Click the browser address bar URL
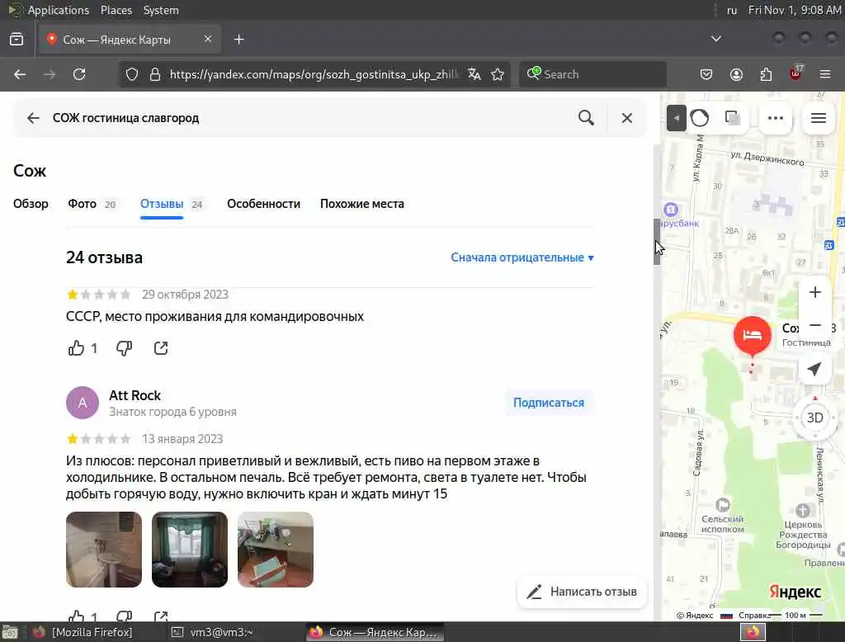Viewport: 845px width, 642px height. tap(314, 74)
